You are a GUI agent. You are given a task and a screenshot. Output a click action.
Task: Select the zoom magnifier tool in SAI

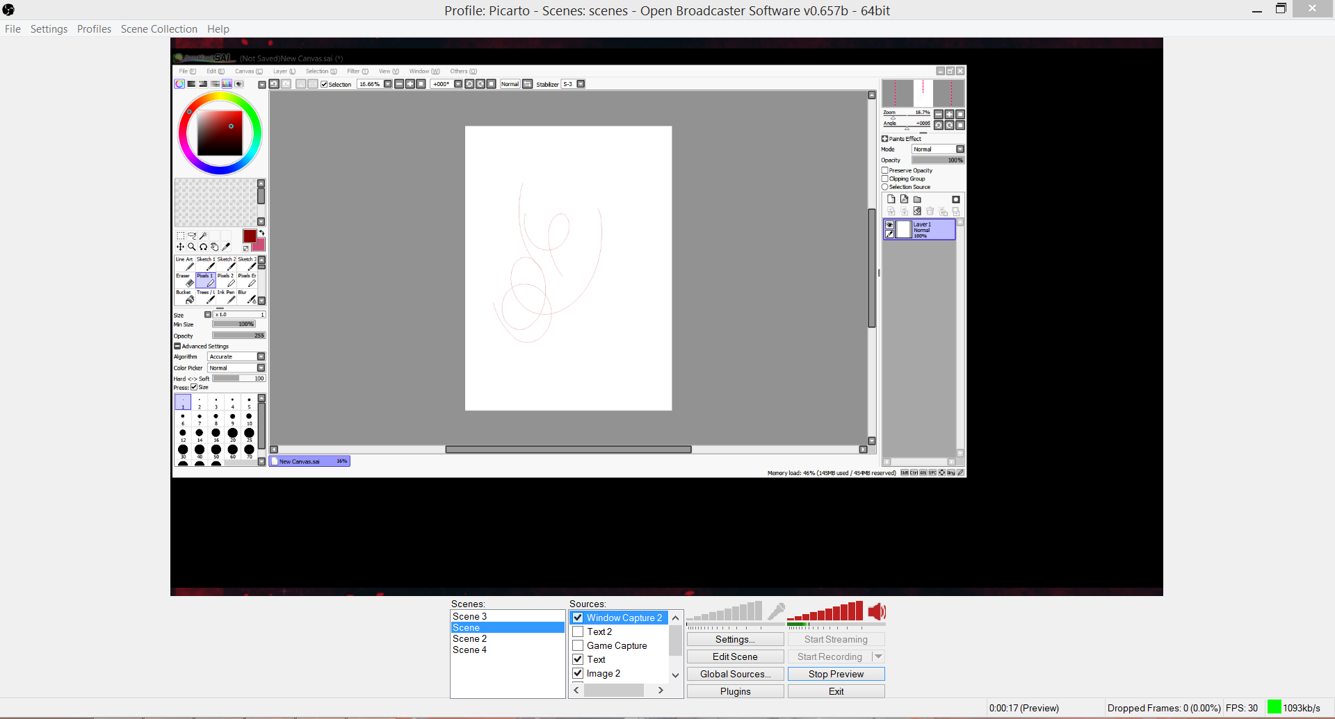192,247
